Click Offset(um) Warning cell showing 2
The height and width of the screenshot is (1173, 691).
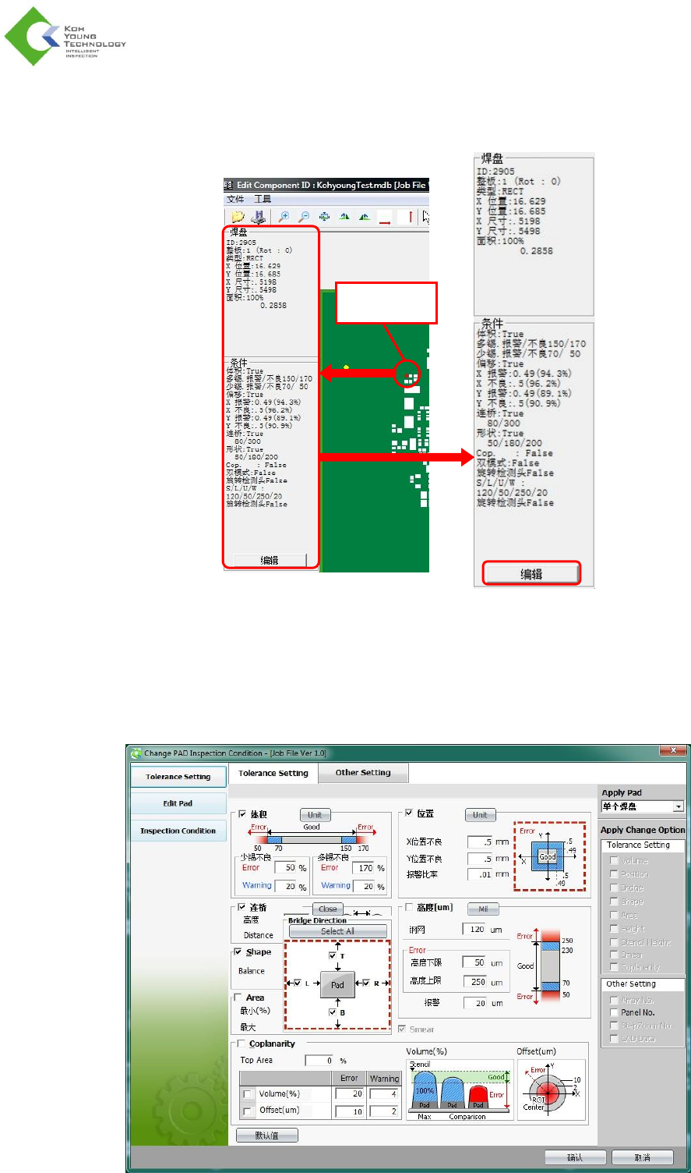(384, 1111)
